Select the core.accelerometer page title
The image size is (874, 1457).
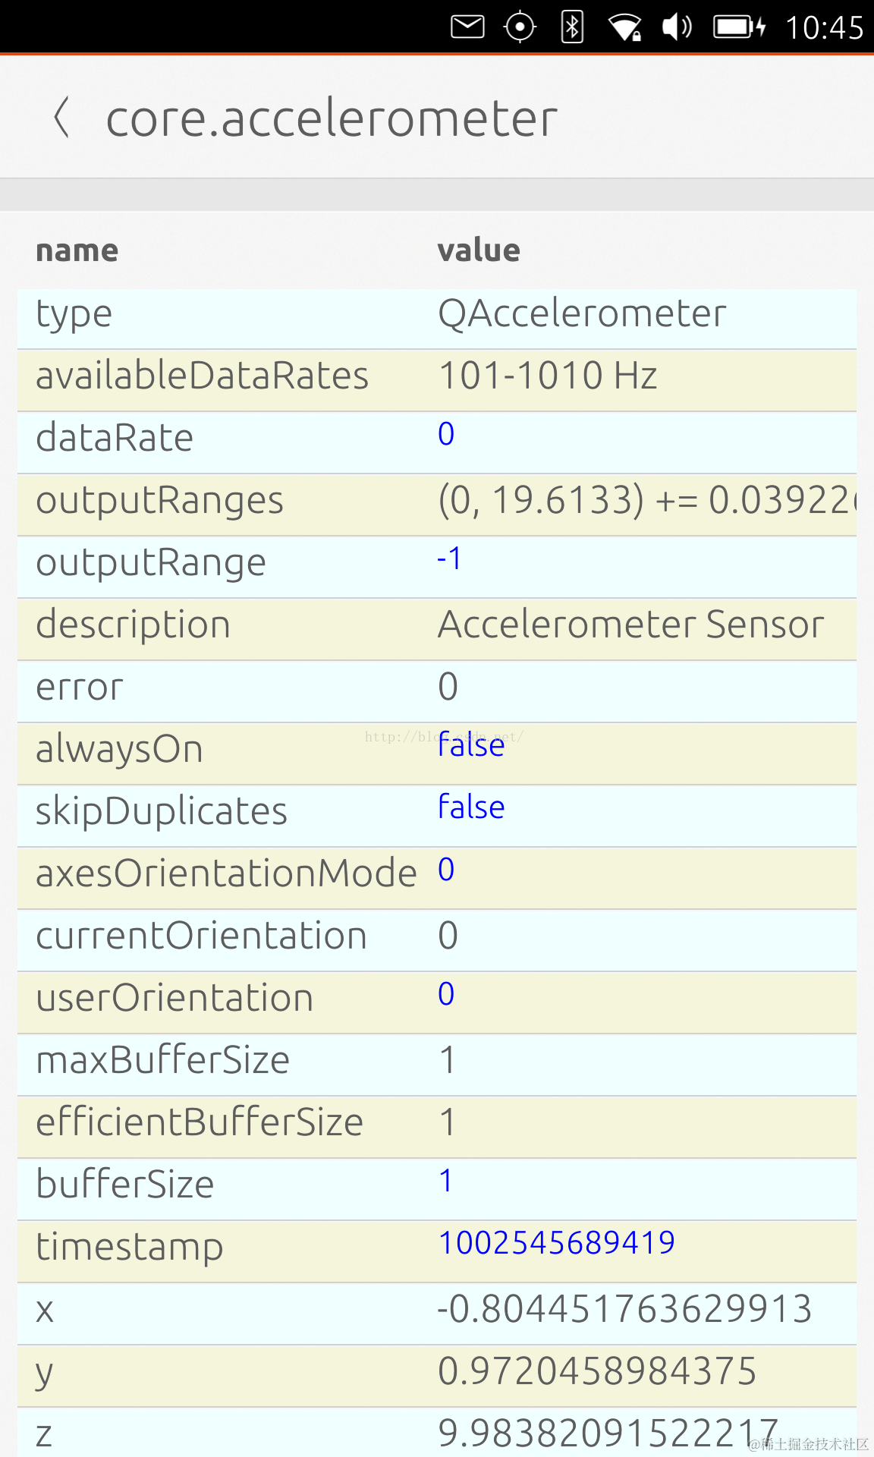332,118
